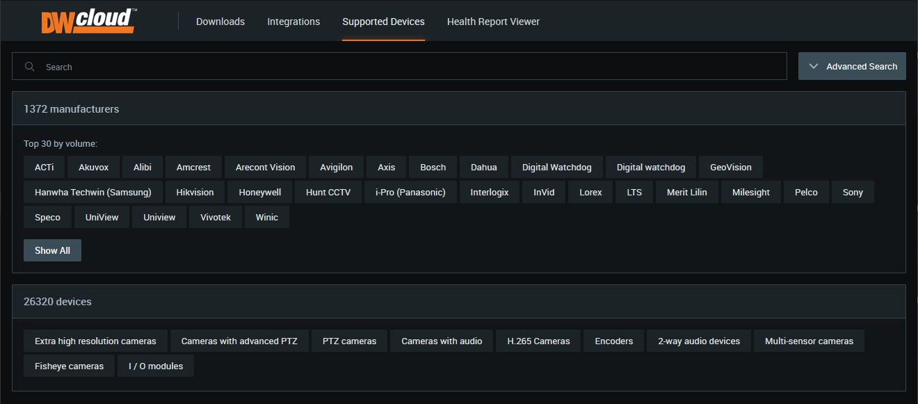Select the Hikvision manufacturer tag
Viewport: 918px width, 404px height.
pyautogui.click(x=195, y=192)
